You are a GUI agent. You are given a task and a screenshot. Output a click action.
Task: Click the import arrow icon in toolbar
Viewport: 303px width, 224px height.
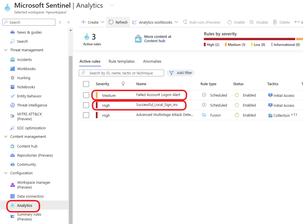pyautogui.click(x=297, y=22)
